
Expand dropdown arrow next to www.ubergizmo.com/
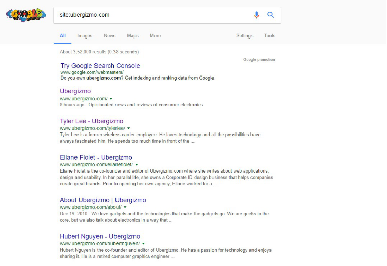pyautogui.click(x=111, y=99)
